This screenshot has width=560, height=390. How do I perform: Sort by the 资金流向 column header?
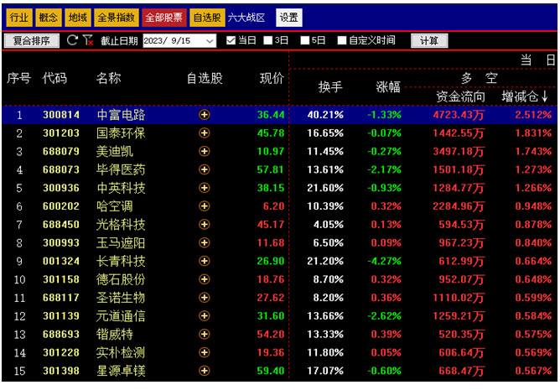click(x=461, y=96)
